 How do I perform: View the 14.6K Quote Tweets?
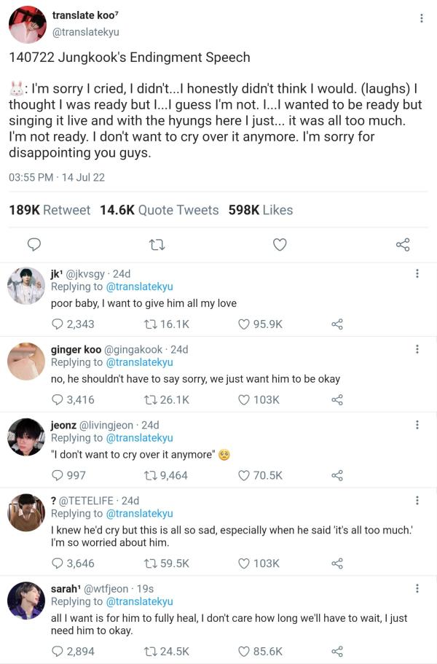coord(159,210)
